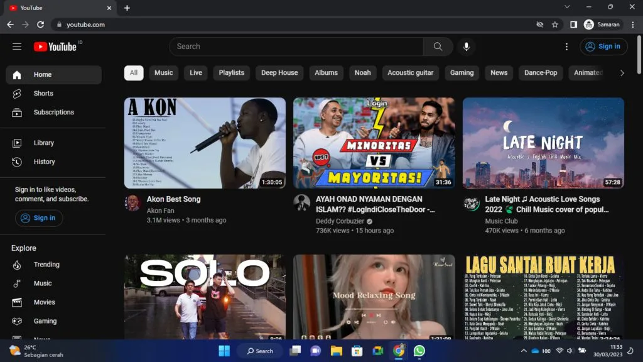Play the A KON thumbnail video

205,143
